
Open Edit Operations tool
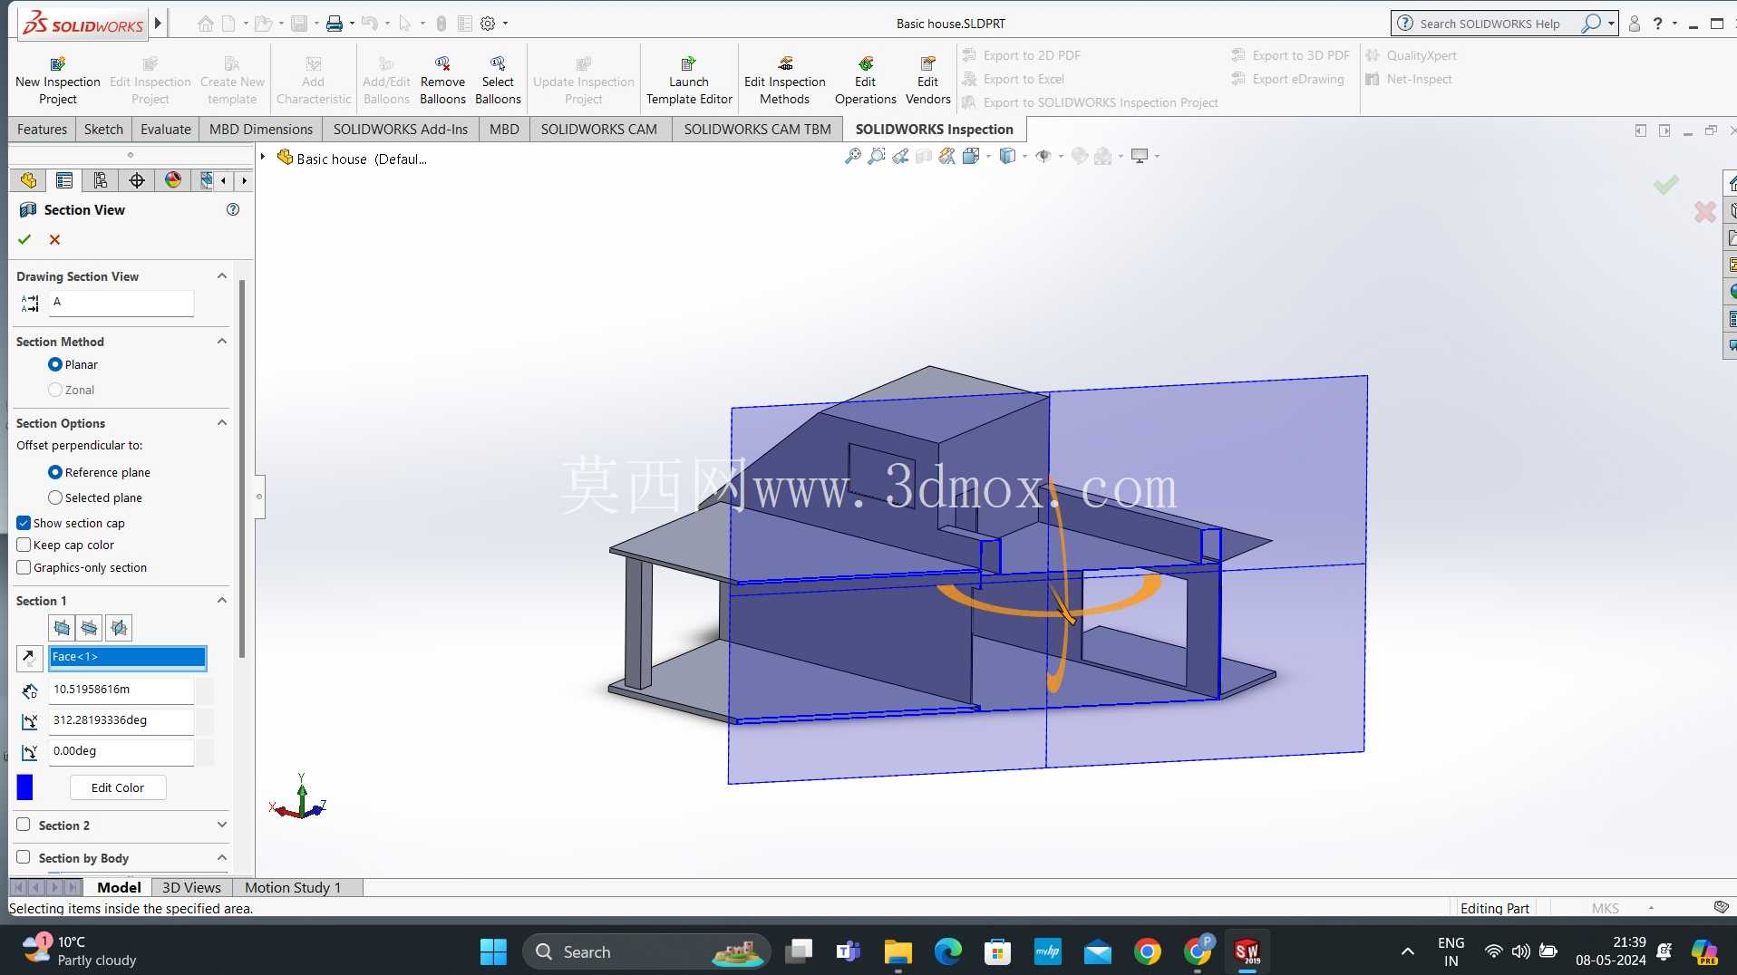pos(865,81)
